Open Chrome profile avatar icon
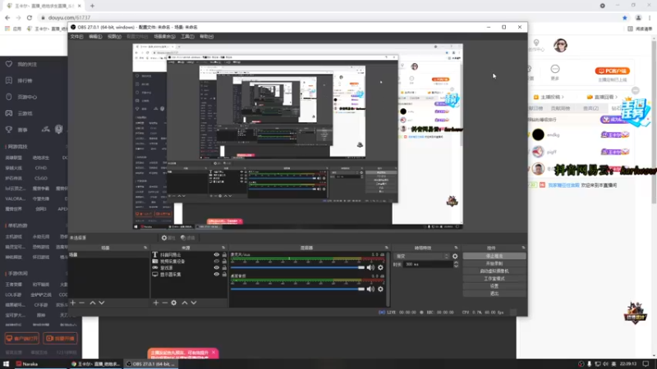This screenshot has height=369, width=657. pos(639,17)
